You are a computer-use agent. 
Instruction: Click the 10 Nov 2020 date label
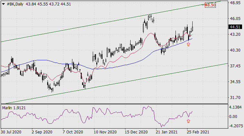[105, 132]
